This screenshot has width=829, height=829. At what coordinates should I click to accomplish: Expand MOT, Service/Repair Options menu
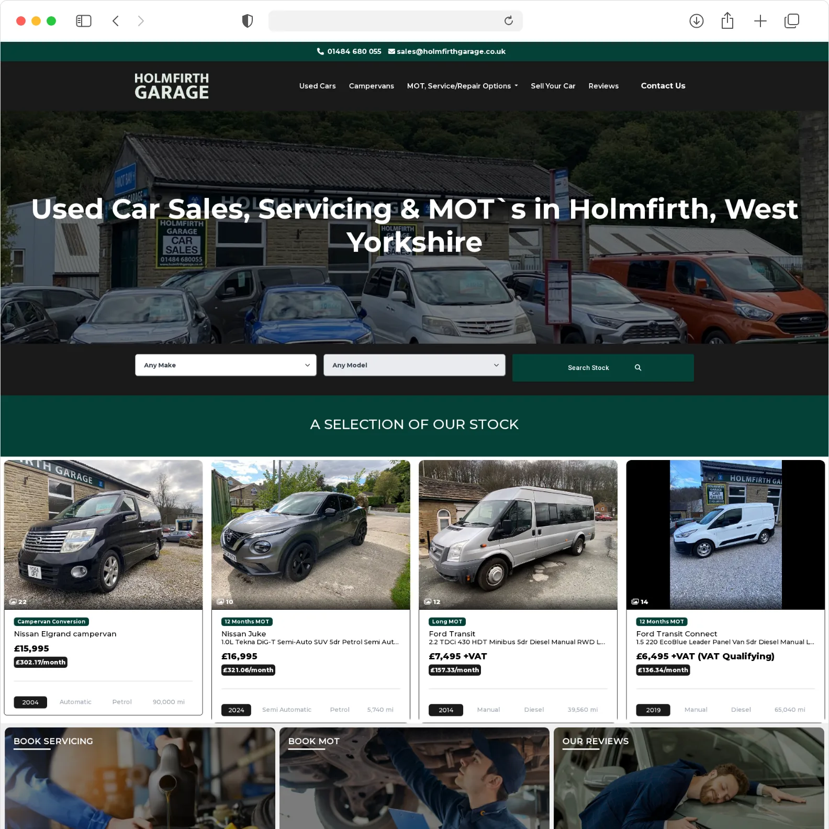click(x=462, y=86)
